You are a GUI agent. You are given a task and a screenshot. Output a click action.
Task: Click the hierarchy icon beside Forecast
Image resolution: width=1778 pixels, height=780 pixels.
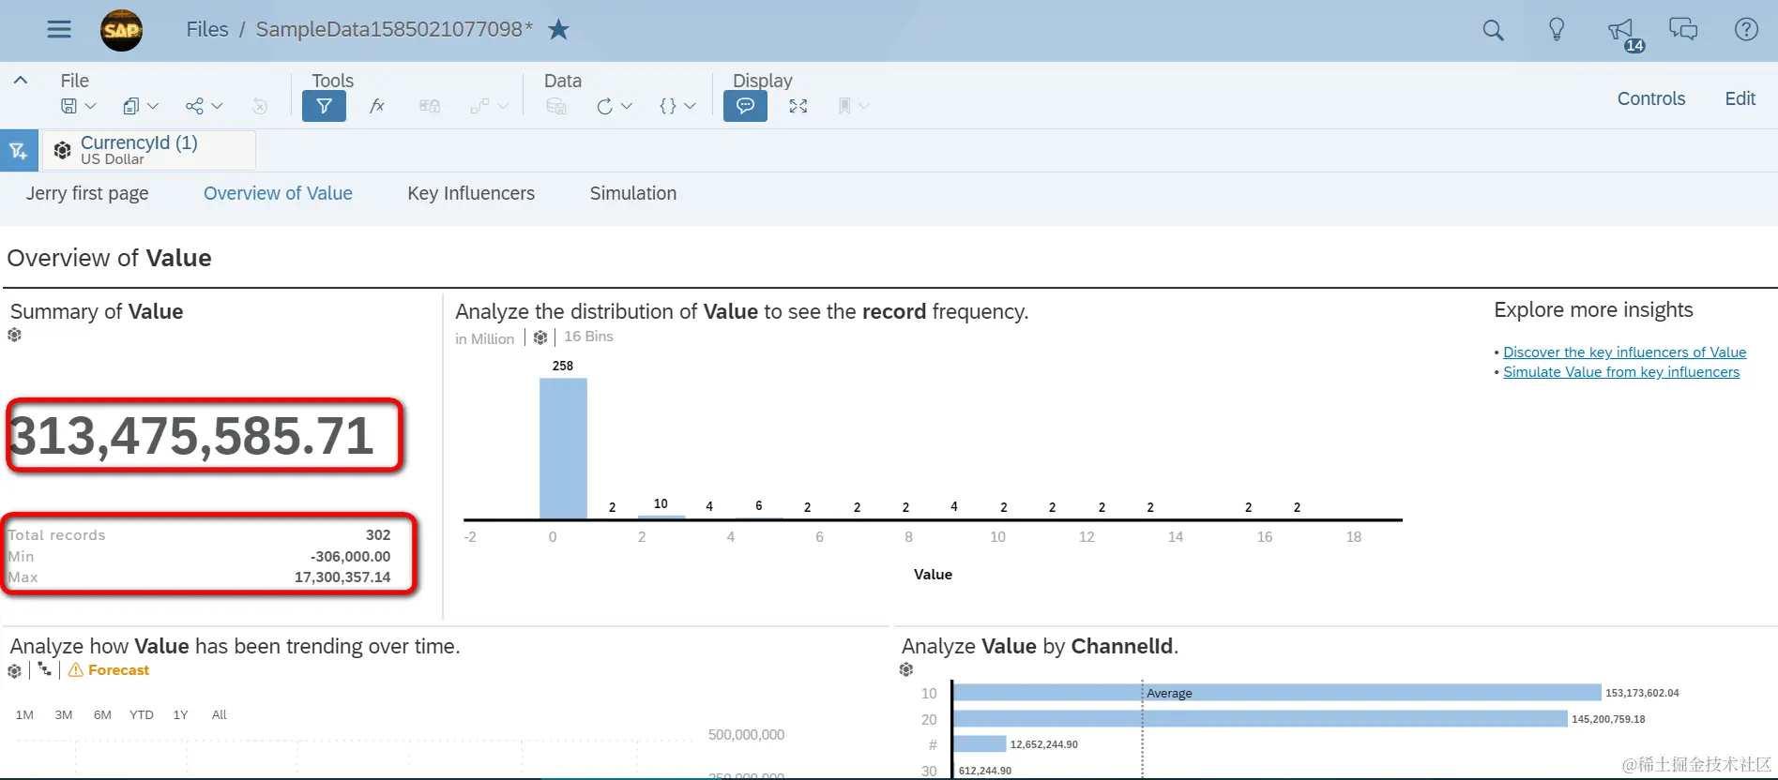[x=44, y=669]
